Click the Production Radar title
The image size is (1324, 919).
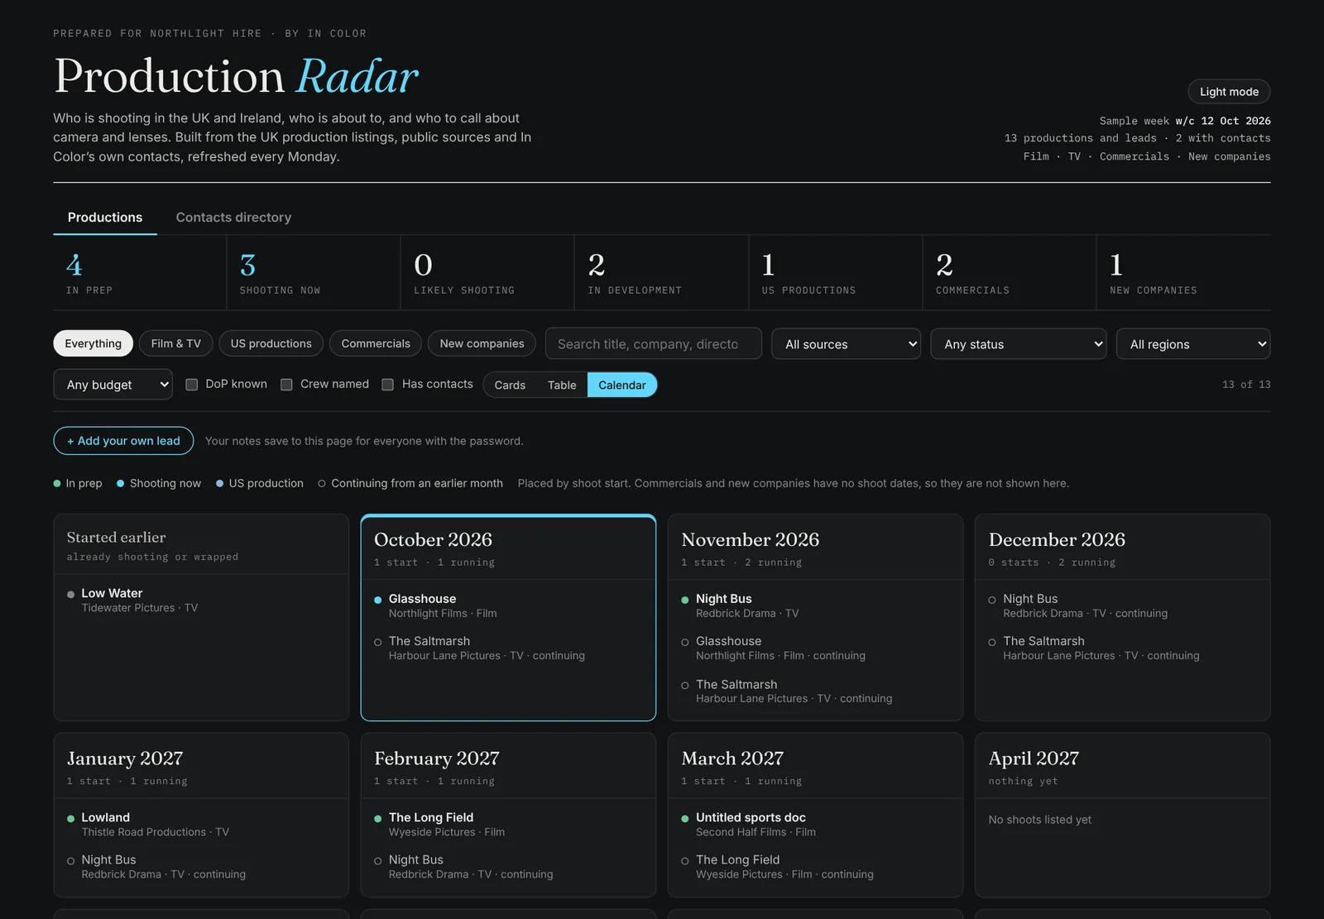point(236,77)
